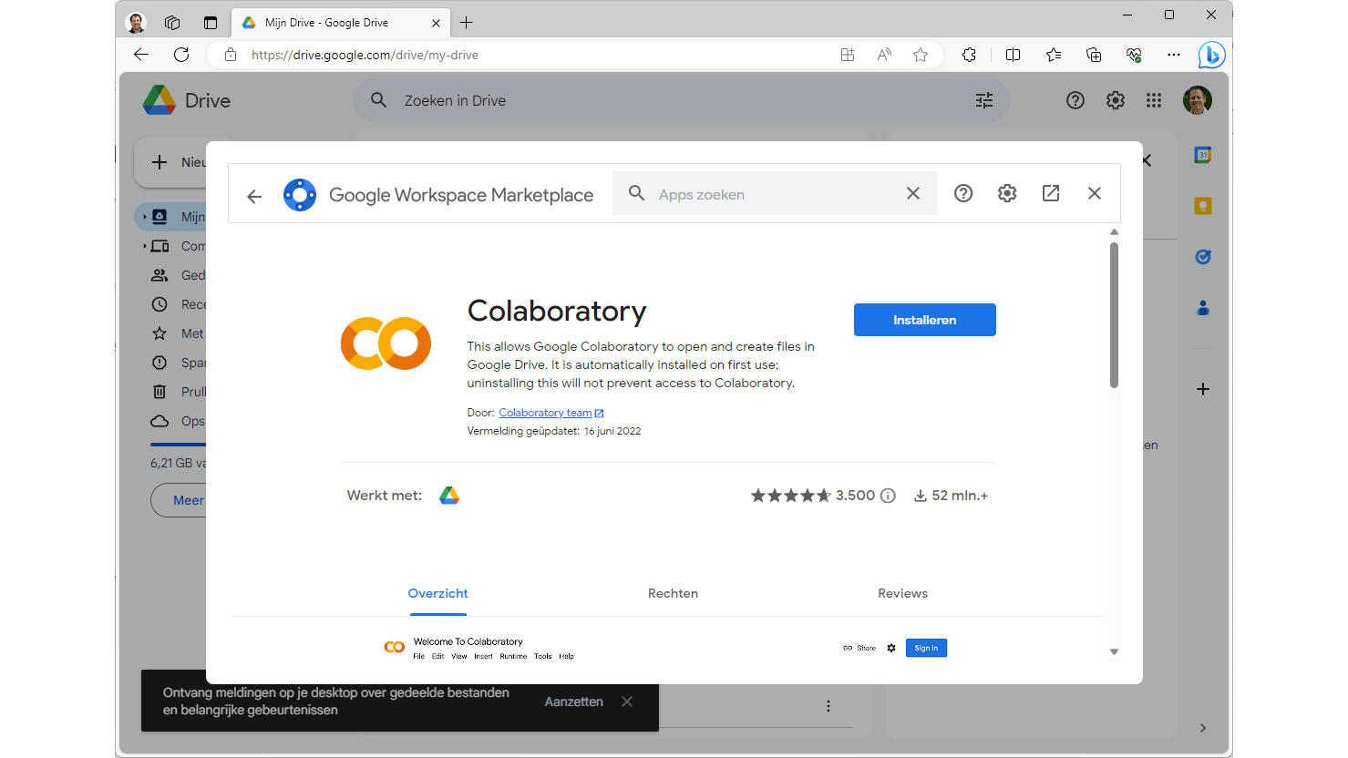The height and width of the screenshot is (758, 1348).
Task: Expand the Computers tree arrow
Action: (x=144, y=246)
